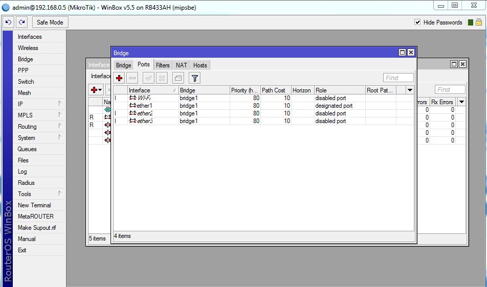Click the Safe Mode button

pyautogui.click(x=50, y=22)
